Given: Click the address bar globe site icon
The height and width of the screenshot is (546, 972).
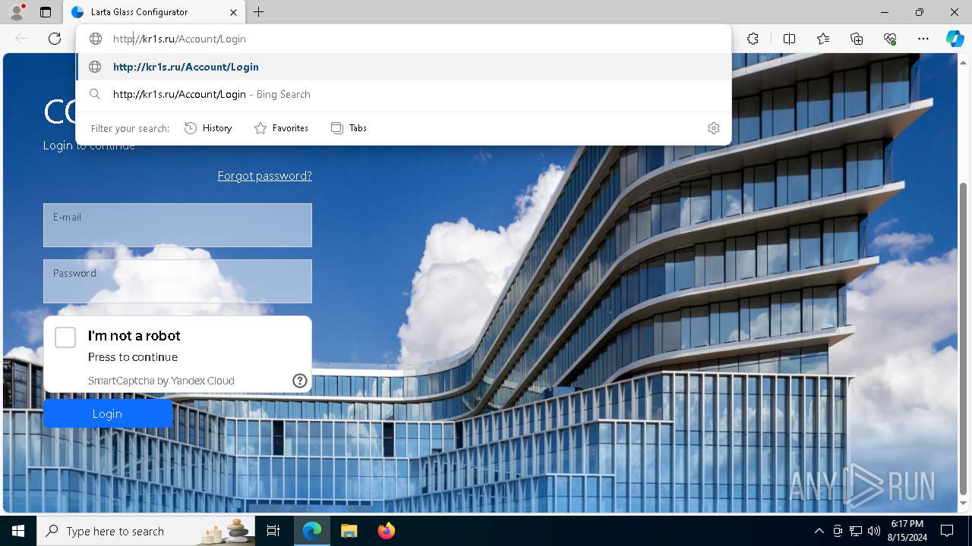Looking at the screenshot, I should 96,39.
